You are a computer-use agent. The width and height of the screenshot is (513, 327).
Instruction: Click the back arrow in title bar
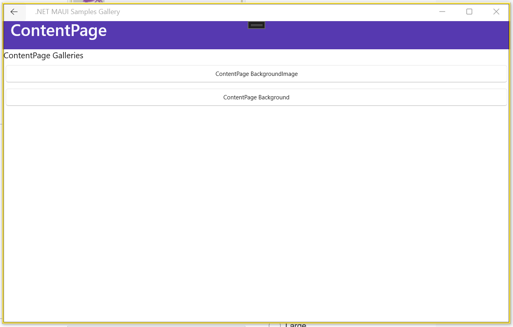point(14,12)
